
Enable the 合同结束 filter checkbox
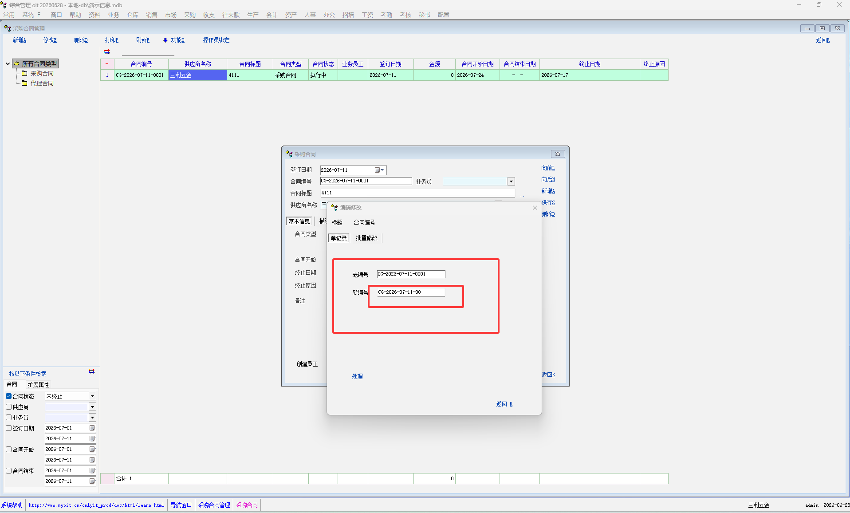click(x=8, y=471)
